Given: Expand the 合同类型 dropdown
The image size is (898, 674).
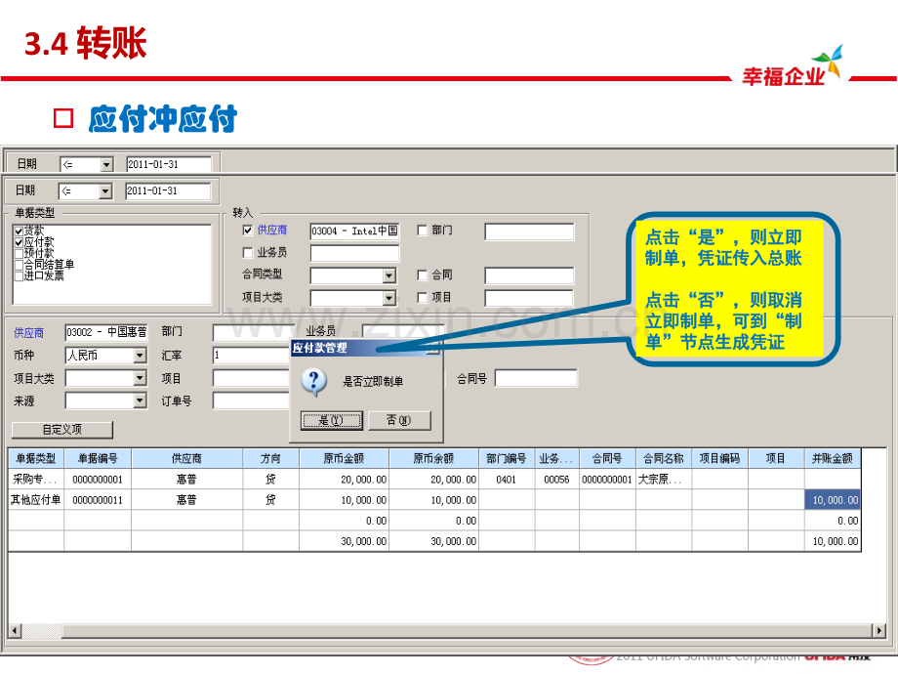Looking at the screenshot, I should (x=388, y=275).
